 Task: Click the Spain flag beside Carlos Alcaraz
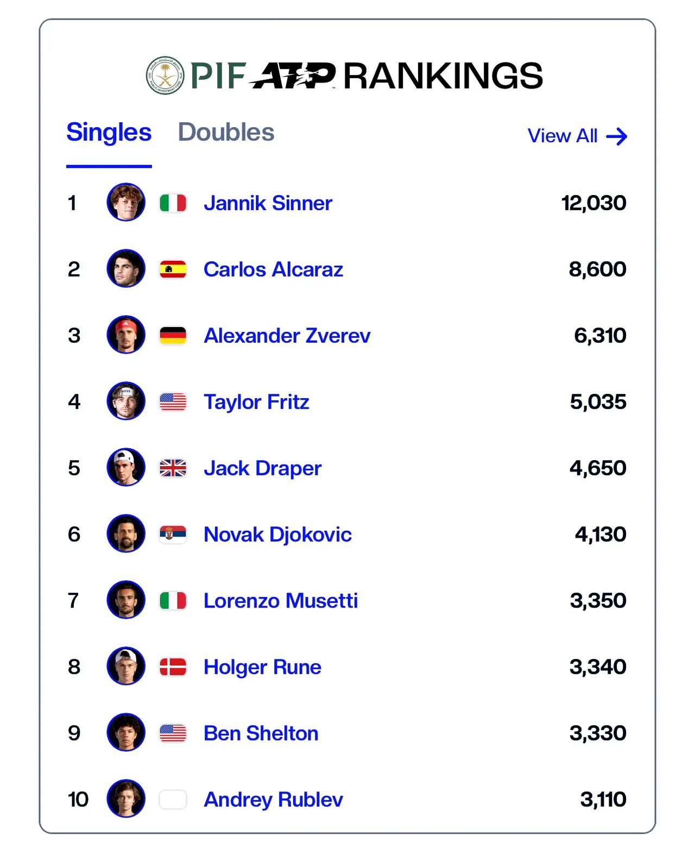pos(173,269)
